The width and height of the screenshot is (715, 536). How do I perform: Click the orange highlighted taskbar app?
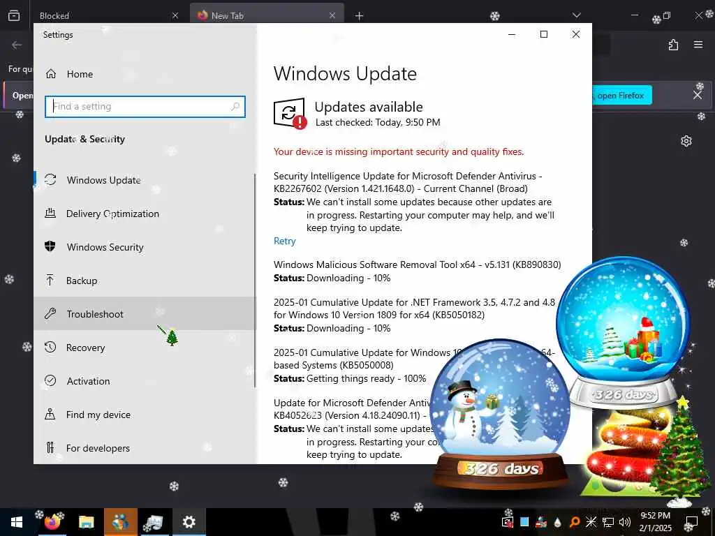pos(120,522)
